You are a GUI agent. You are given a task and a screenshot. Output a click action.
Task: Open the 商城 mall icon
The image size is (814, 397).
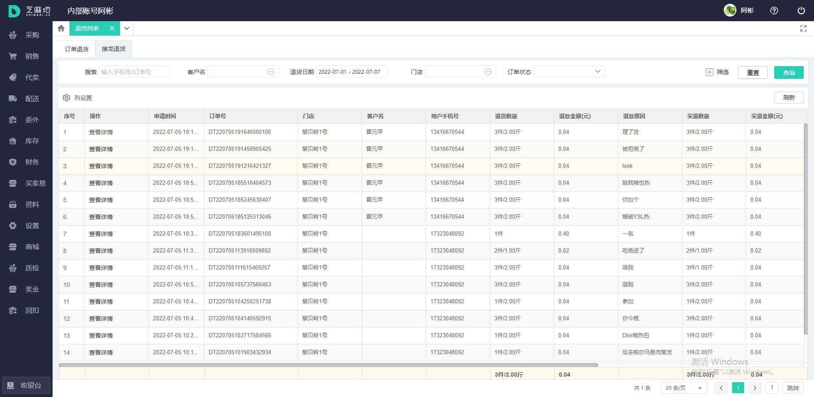pos(13,247)
